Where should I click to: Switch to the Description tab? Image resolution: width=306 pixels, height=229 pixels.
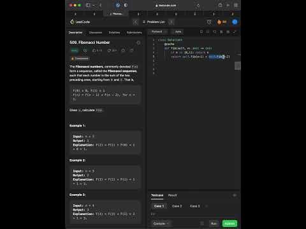(x=75, y=32)
